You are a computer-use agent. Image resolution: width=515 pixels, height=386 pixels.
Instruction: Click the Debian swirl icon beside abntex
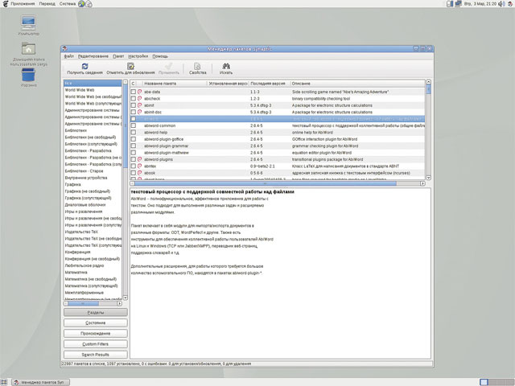(139, 166)
